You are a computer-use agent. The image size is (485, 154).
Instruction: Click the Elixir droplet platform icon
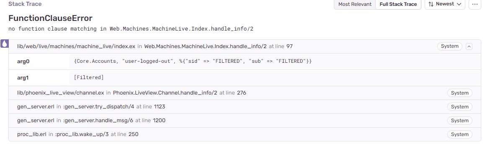4,44
